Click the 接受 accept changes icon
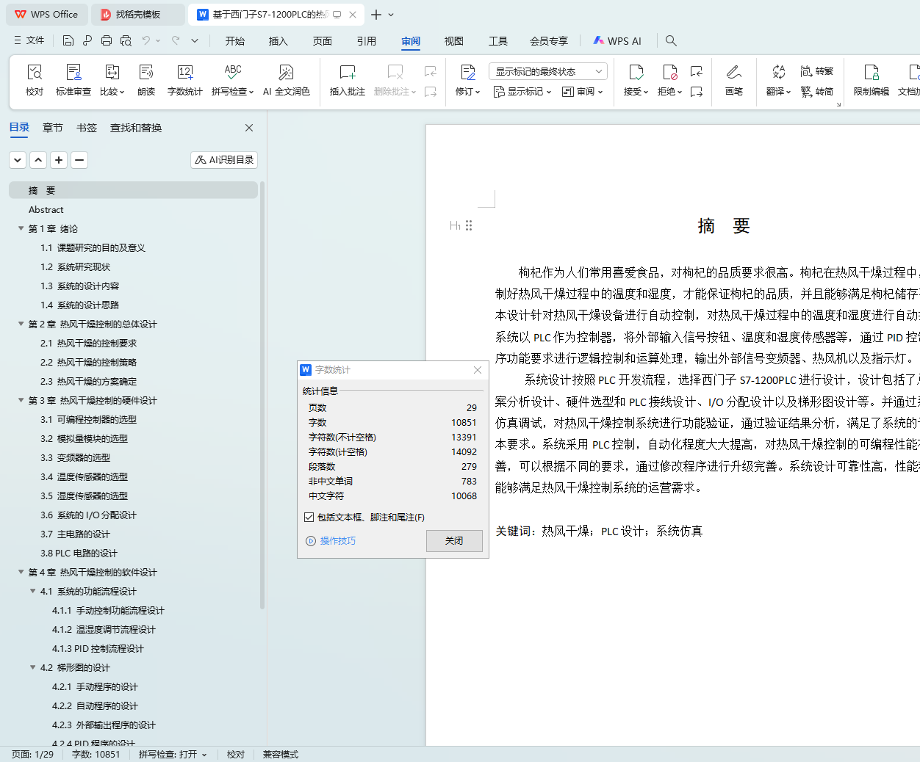 click(636, 80)
